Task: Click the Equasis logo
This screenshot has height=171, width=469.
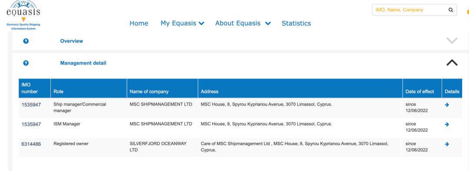Action: 23,15
